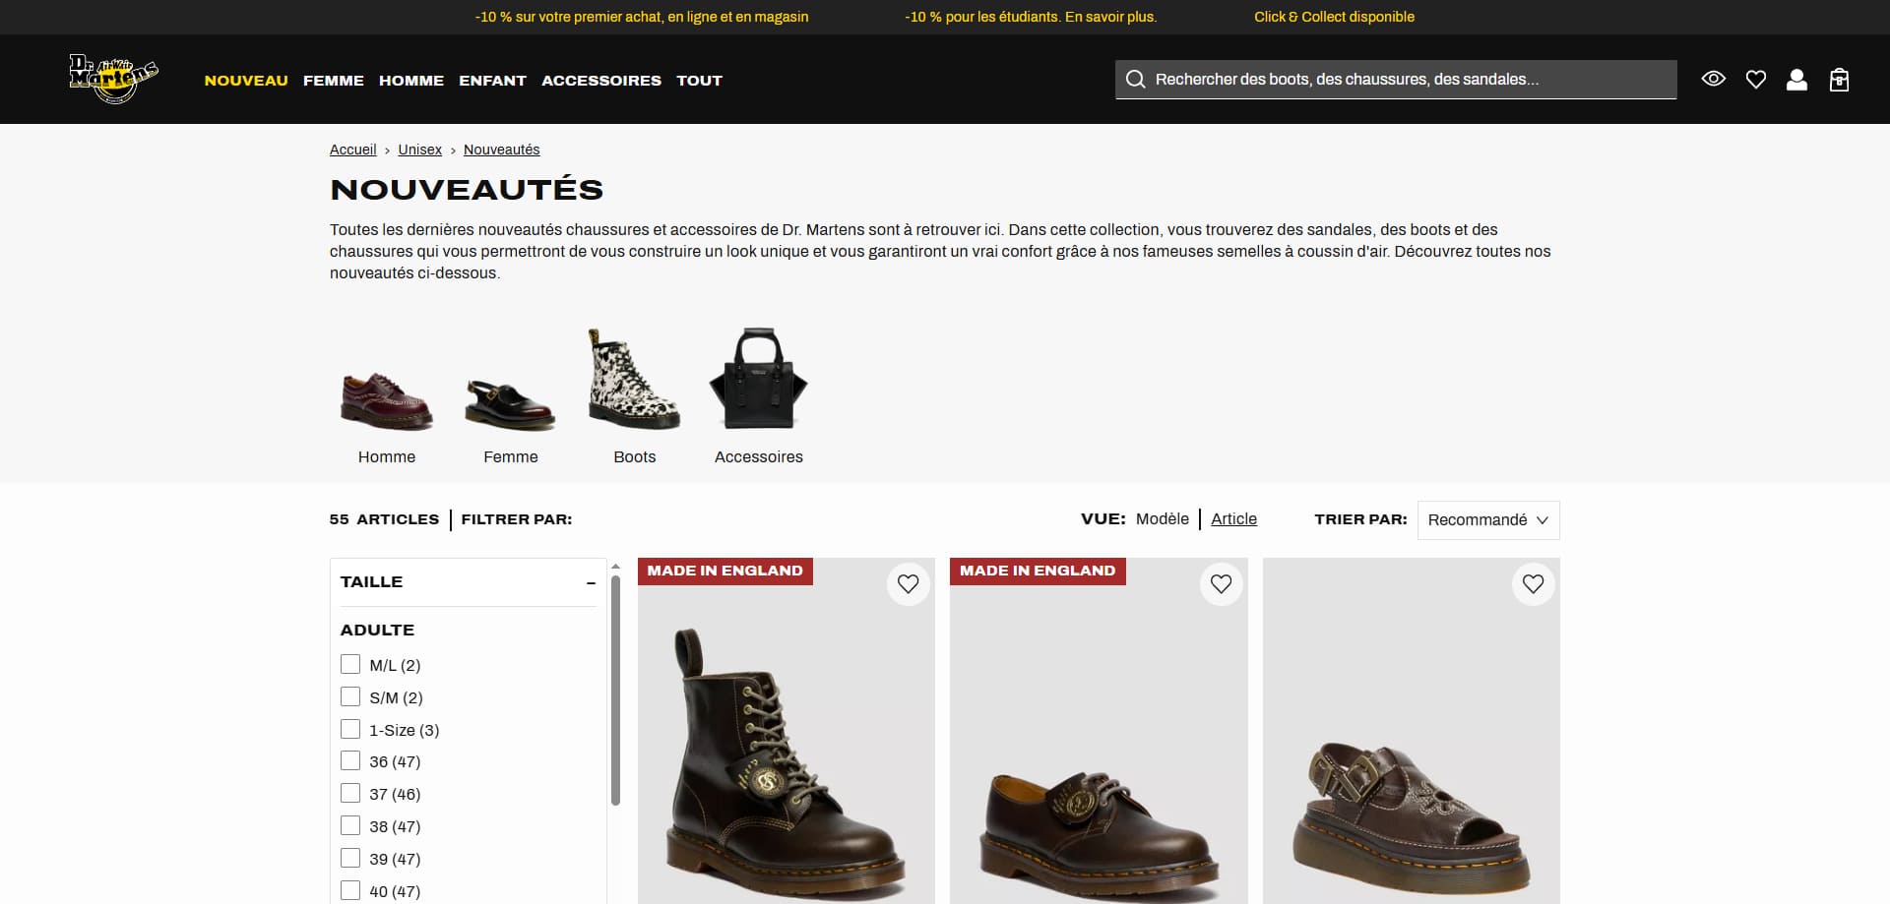Open the Nouveau menu
Viewport: 1890px width, 904px height.
(246, 81)
